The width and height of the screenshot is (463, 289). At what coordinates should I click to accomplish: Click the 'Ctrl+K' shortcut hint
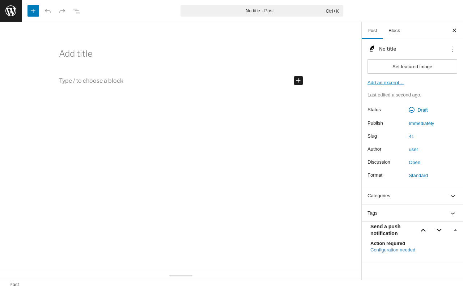(x=332, y=11)
